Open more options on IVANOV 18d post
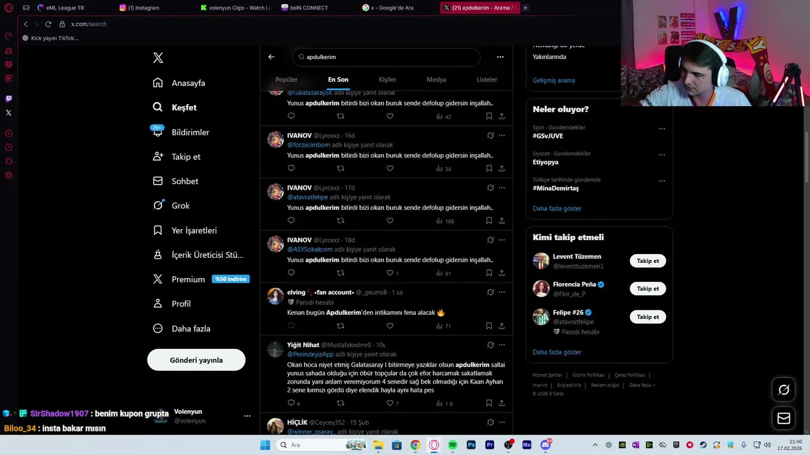Screen dimensions: 810x455 [502, 240]
